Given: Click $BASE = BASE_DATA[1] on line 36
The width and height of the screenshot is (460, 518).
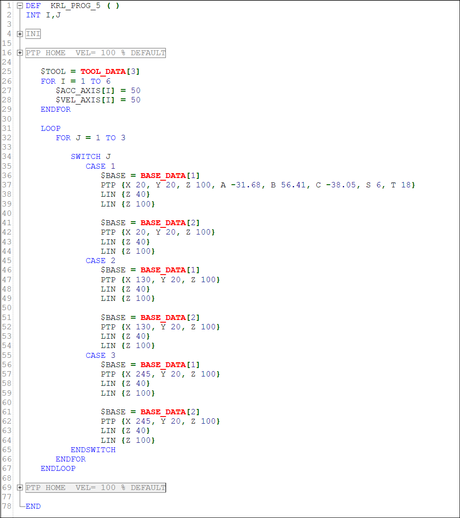Looking at the screenshot, I should pyautogui.click(x=150, y=176).
